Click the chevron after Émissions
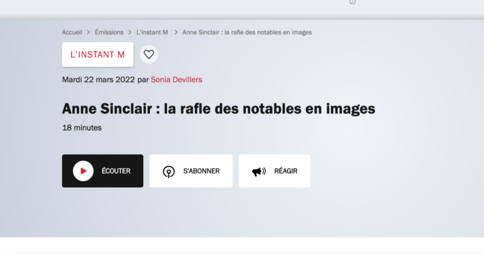 [130, 33]
